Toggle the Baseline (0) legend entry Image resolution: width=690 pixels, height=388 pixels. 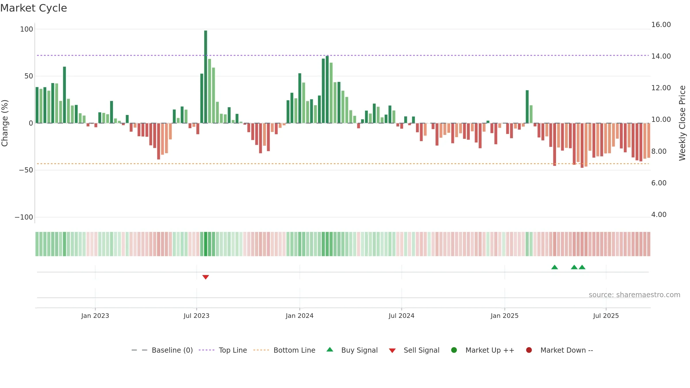click(162, 350)
